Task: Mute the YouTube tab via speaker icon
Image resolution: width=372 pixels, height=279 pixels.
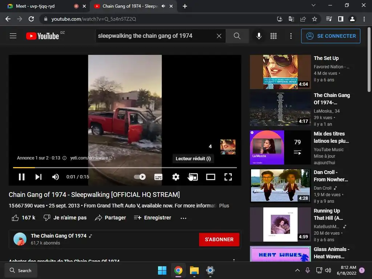Action: pyautogui.click(x=163, y=6)
